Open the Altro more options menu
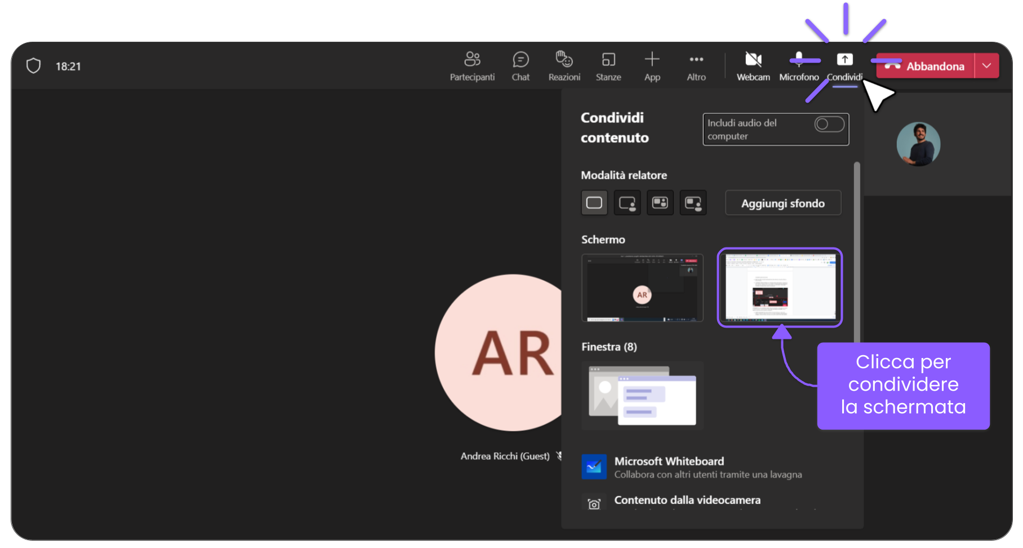This screenshot has height=548, width=1023. (696, 67)
